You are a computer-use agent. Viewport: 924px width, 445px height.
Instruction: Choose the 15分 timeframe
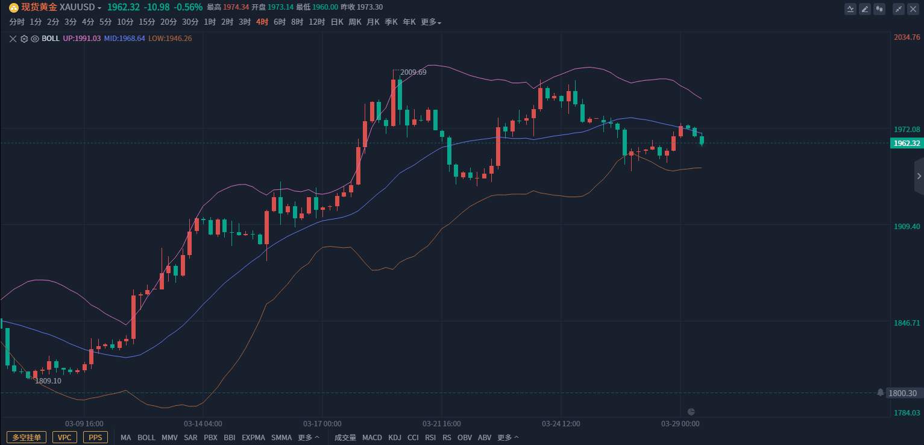(147, 22)
